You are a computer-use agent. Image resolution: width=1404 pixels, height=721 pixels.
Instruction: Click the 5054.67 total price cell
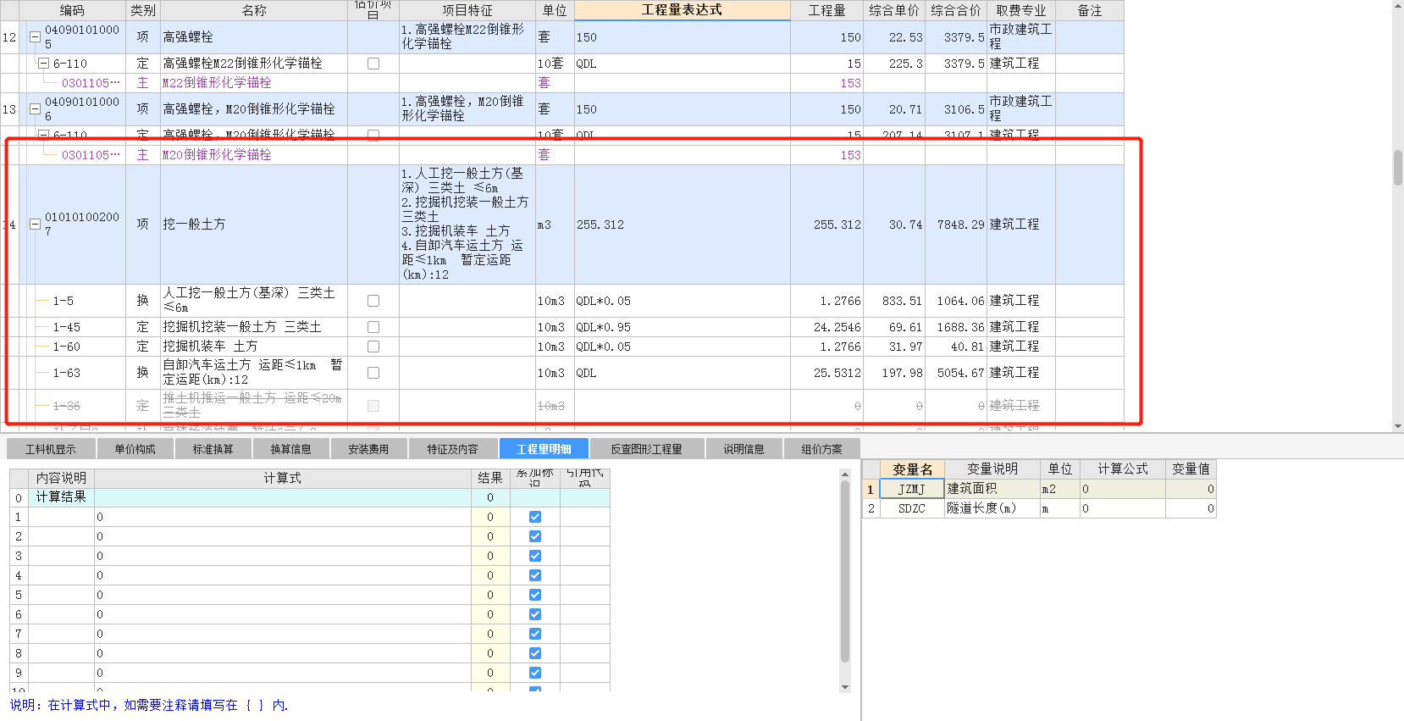coord(956,373)
